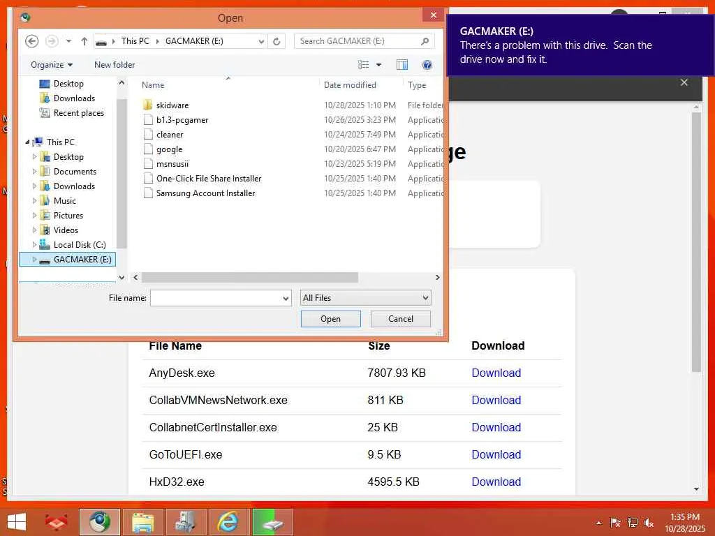Expand Desktop under This PC

pos(34,157)
